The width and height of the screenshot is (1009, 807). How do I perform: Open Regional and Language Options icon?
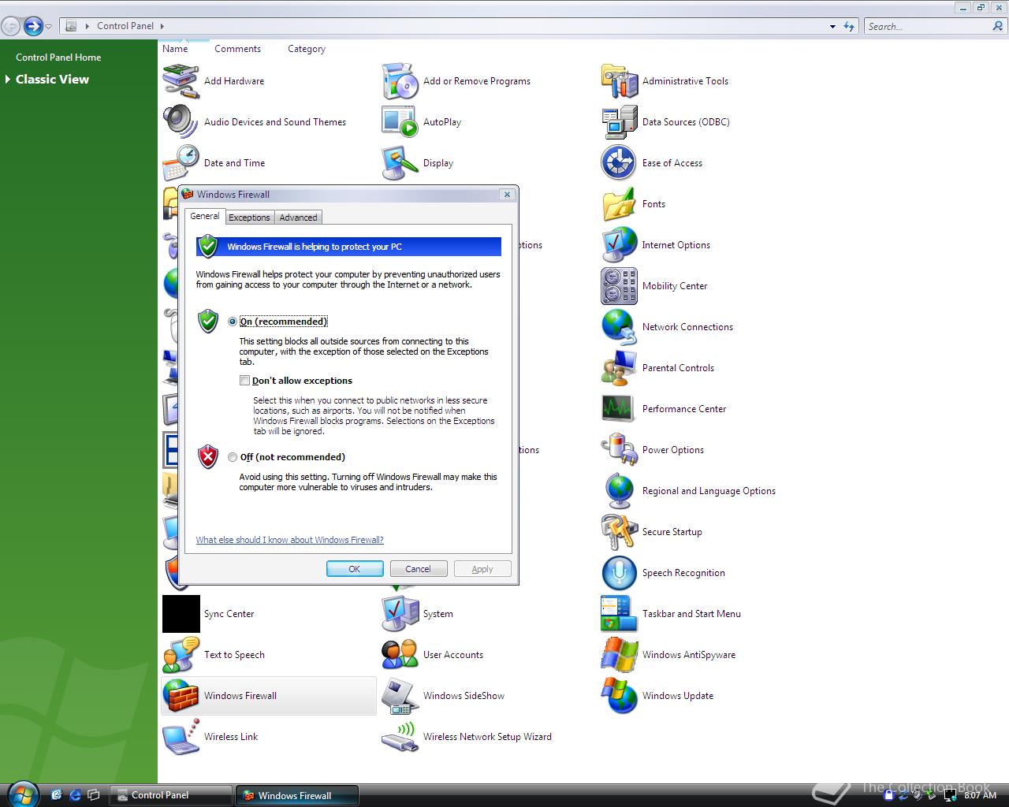619,490
